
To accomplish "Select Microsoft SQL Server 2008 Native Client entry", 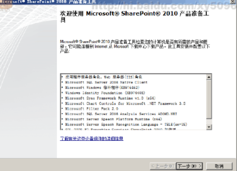I will point(106,82).
